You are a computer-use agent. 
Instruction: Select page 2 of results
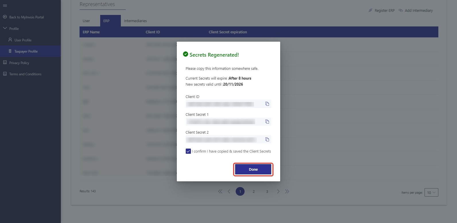tap(253, 191)
